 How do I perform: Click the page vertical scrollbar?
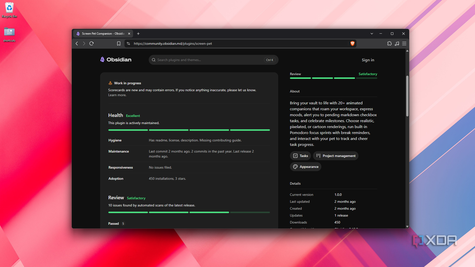[x=407, y=96]
